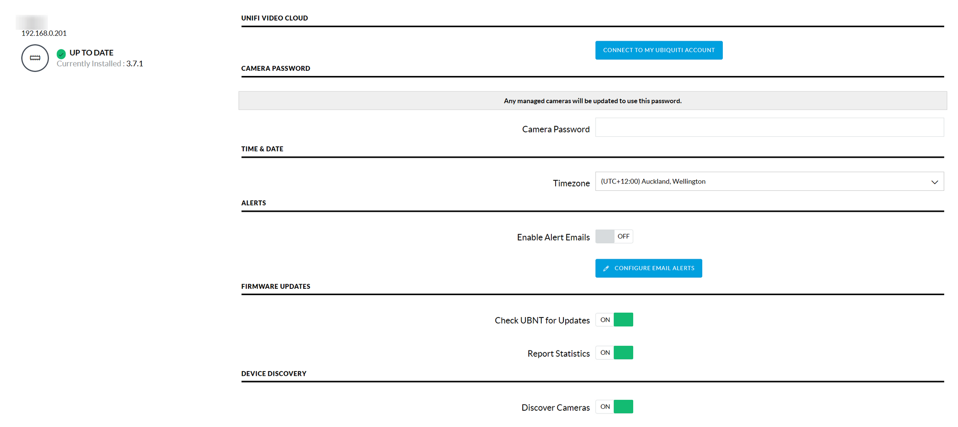Select the UniFi Video Cloud section heading

point(274,18)
